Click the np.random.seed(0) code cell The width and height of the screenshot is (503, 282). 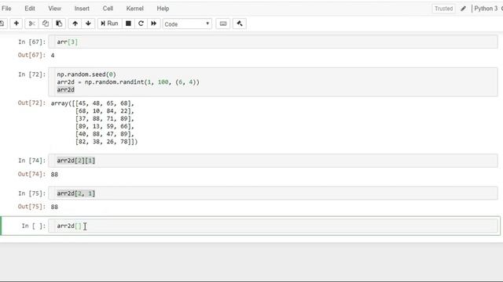point(273,81)
